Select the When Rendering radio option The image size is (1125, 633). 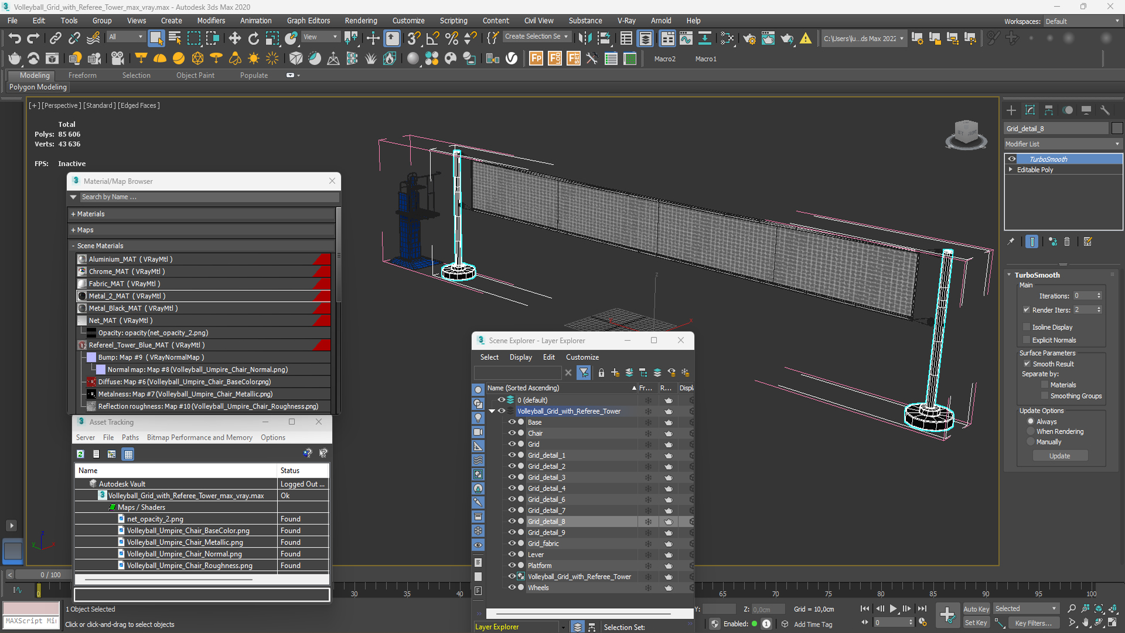click(x=1031, y=431)
